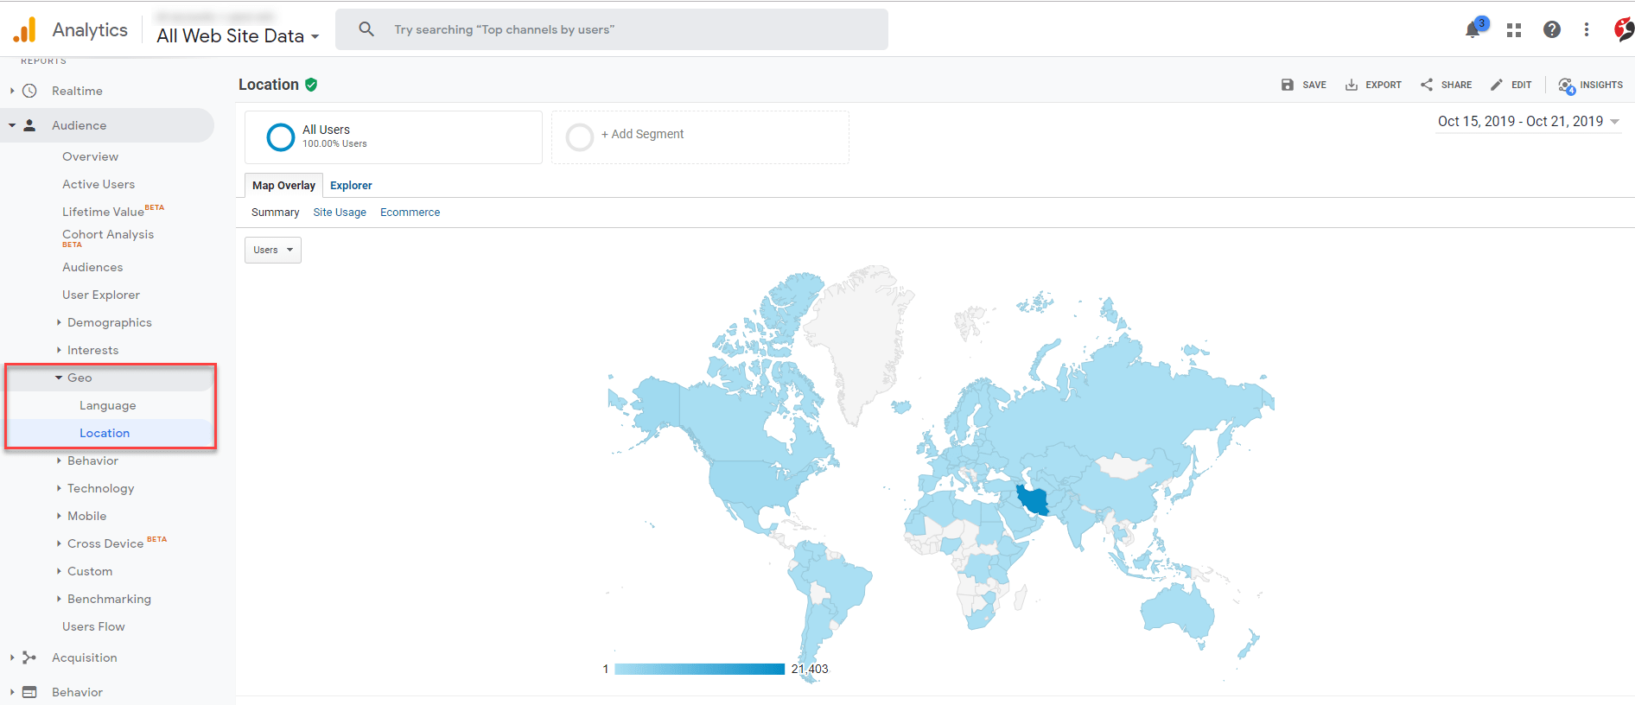This screenshot has height=705, width=1635.
Task: Click the Realtime clock icon
Action: coord(29,91)
